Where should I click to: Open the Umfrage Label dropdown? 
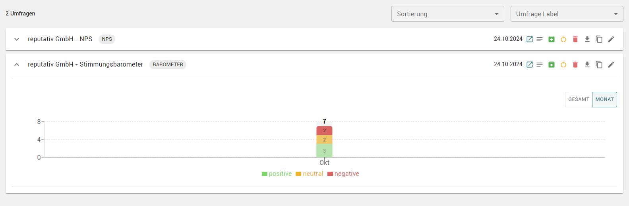(567, 14)
